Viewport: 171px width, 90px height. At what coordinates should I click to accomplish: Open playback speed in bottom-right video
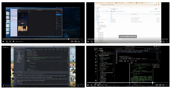[157, 85]
